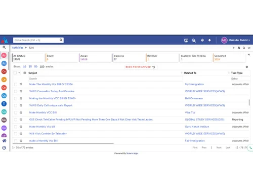
Task: Filter by Assign status tile
Action: (95, 58)
